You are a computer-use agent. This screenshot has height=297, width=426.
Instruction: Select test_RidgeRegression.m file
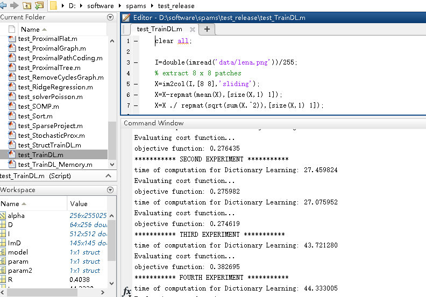pyautogui.click(x=55, y=87)
